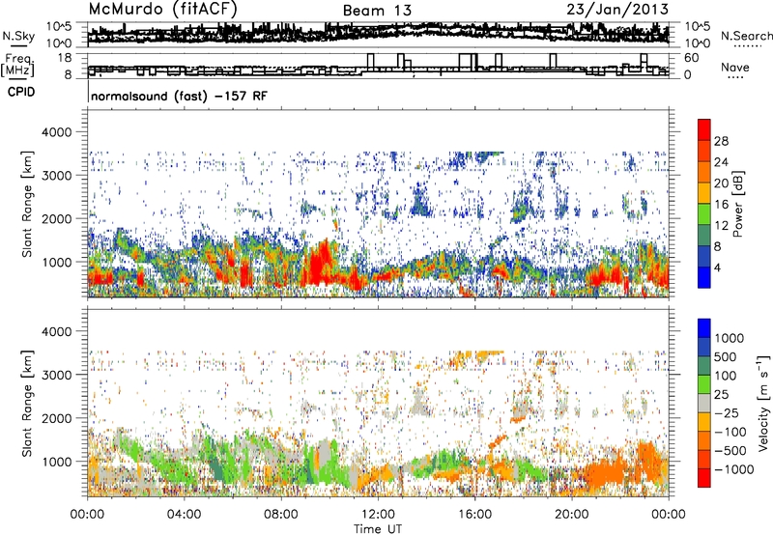Click the velocity colorbar blue 1000 segment
The width and height of the screenshot is (773, 535).
coord(704,328)
